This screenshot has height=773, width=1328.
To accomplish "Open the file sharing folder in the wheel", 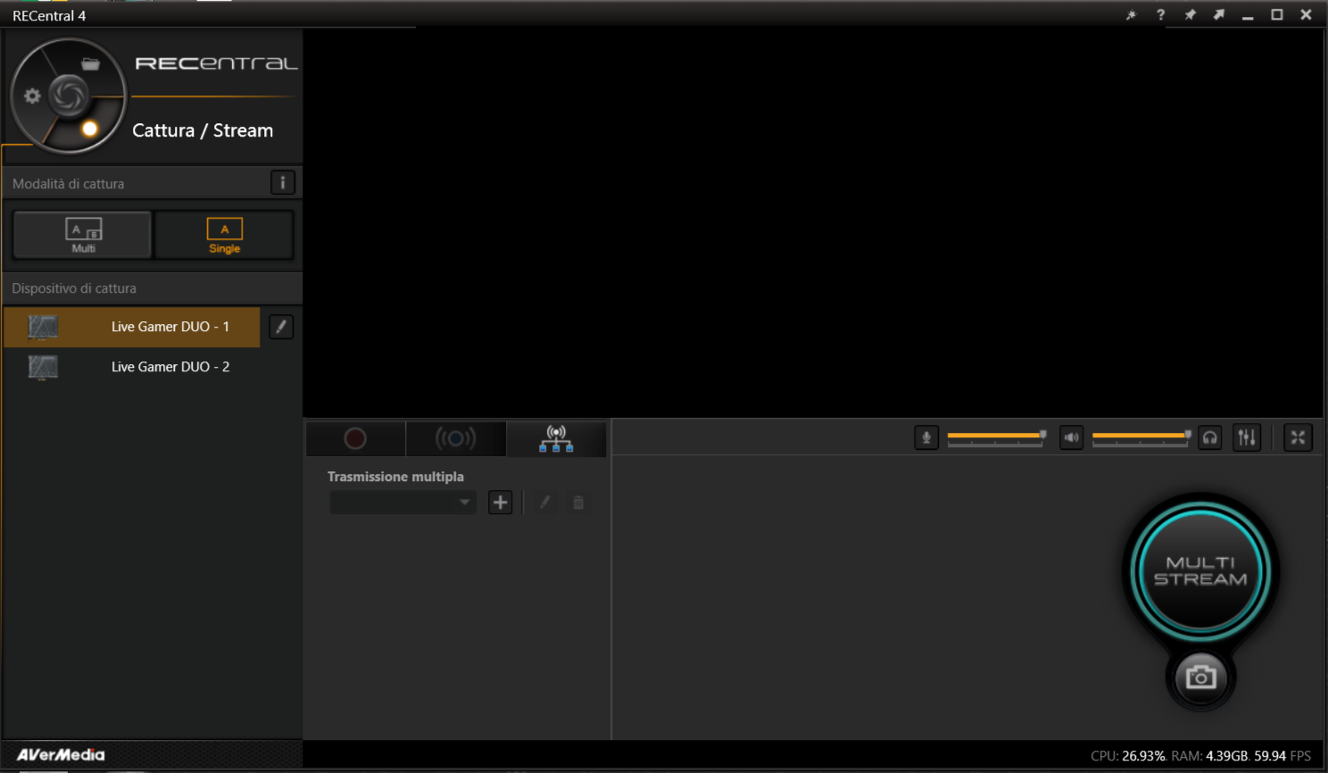I will tap(90, 64).
